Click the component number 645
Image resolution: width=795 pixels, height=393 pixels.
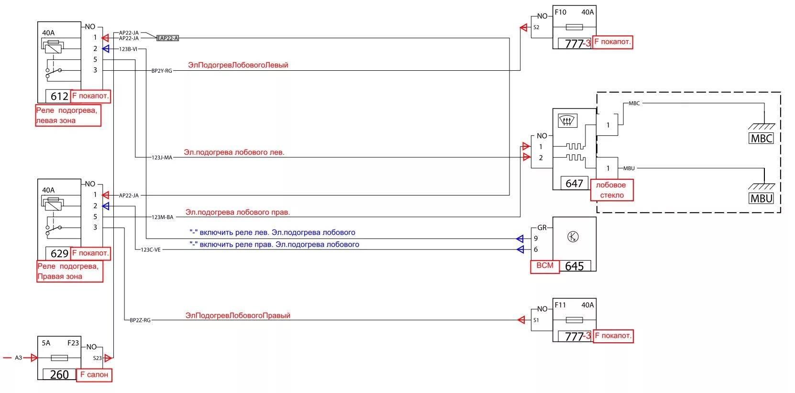point(574,266)
